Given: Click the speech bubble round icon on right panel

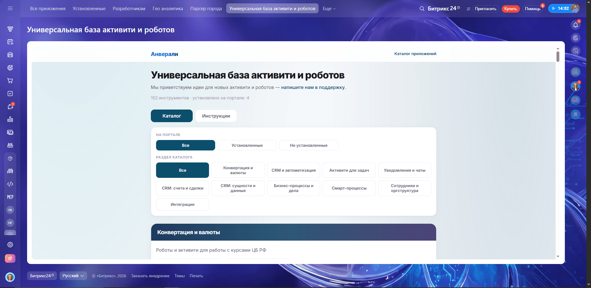Looking at the screenshot, I should point(576,100).
